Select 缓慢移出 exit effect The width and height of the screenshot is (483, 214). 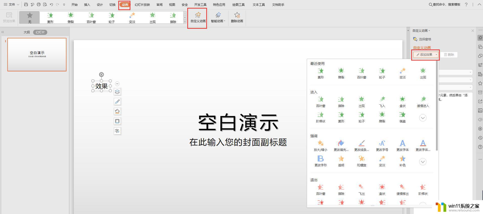(x=402, y=190)
